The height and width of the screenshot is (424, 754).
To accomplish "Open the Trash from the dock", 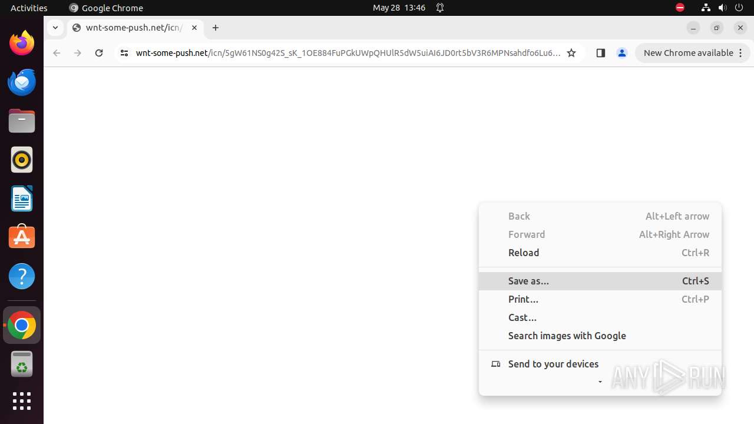I will pyautogui.click(x=22, y=364).
